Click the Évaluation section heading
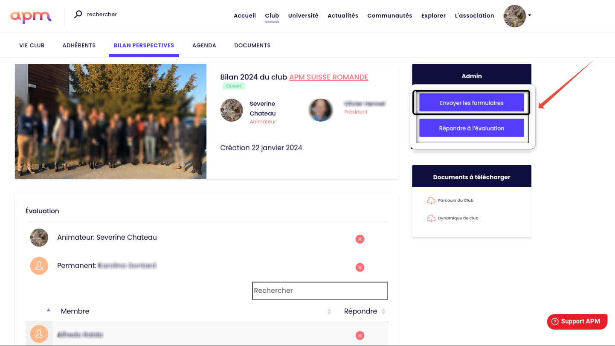The width and height of the screenshot is (615, 346). (42, 211)
